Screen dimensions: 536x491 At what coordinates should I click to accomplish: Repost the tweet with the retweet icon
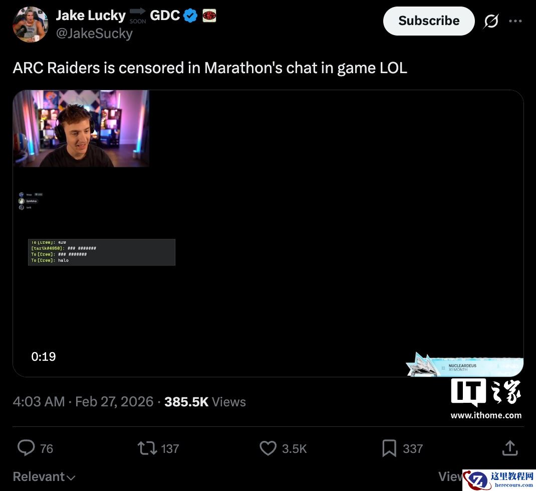[x=147, y=448]
